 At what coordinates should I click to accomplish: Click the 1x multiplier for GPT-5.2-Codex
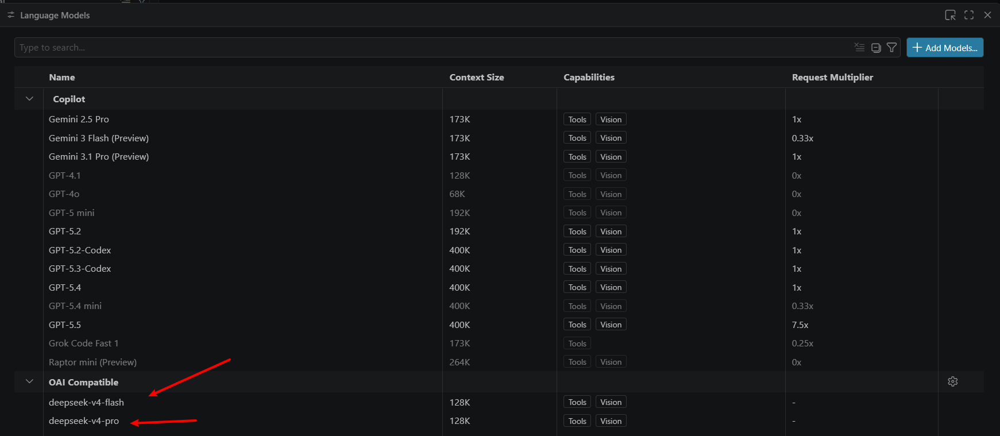797,250
